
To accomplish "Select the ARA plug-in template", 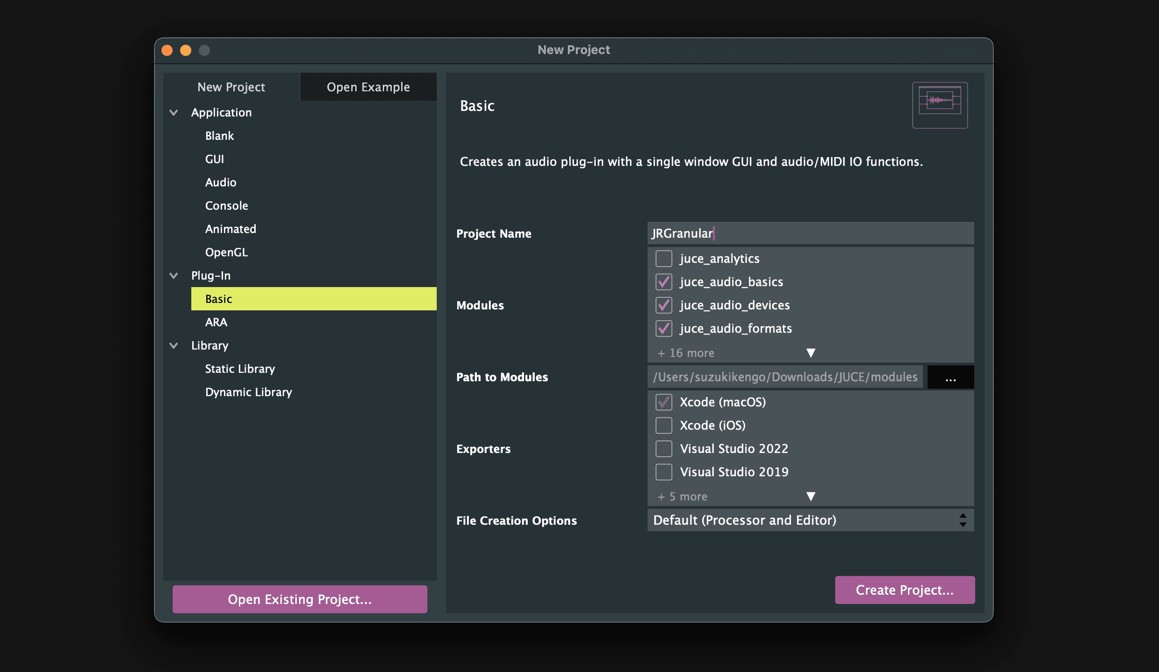I will (216, 322).
